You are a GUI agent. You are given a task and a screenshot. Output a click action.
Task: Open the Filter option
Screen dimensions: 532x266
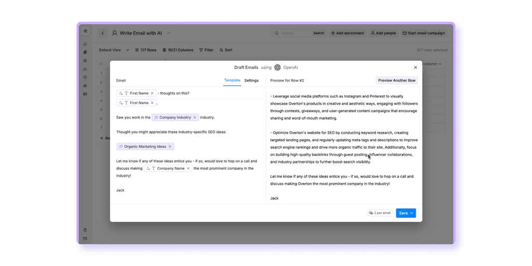pos(206,50)
